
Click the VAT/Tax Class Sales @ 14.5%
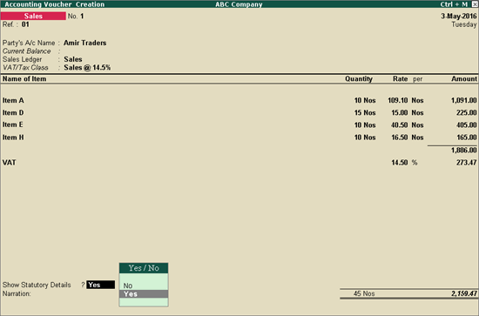tap(87, 68)
